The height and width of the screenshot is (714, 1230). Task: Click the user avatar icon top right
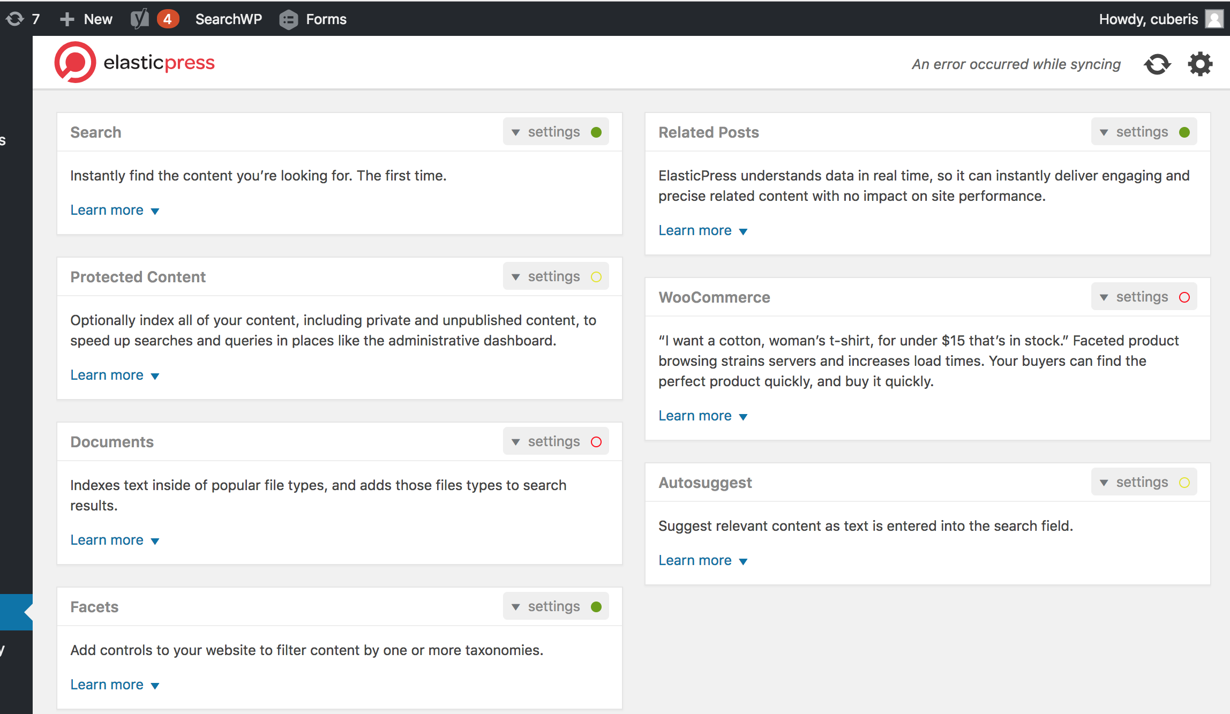pyautogui.click(x=1214, y=19)
